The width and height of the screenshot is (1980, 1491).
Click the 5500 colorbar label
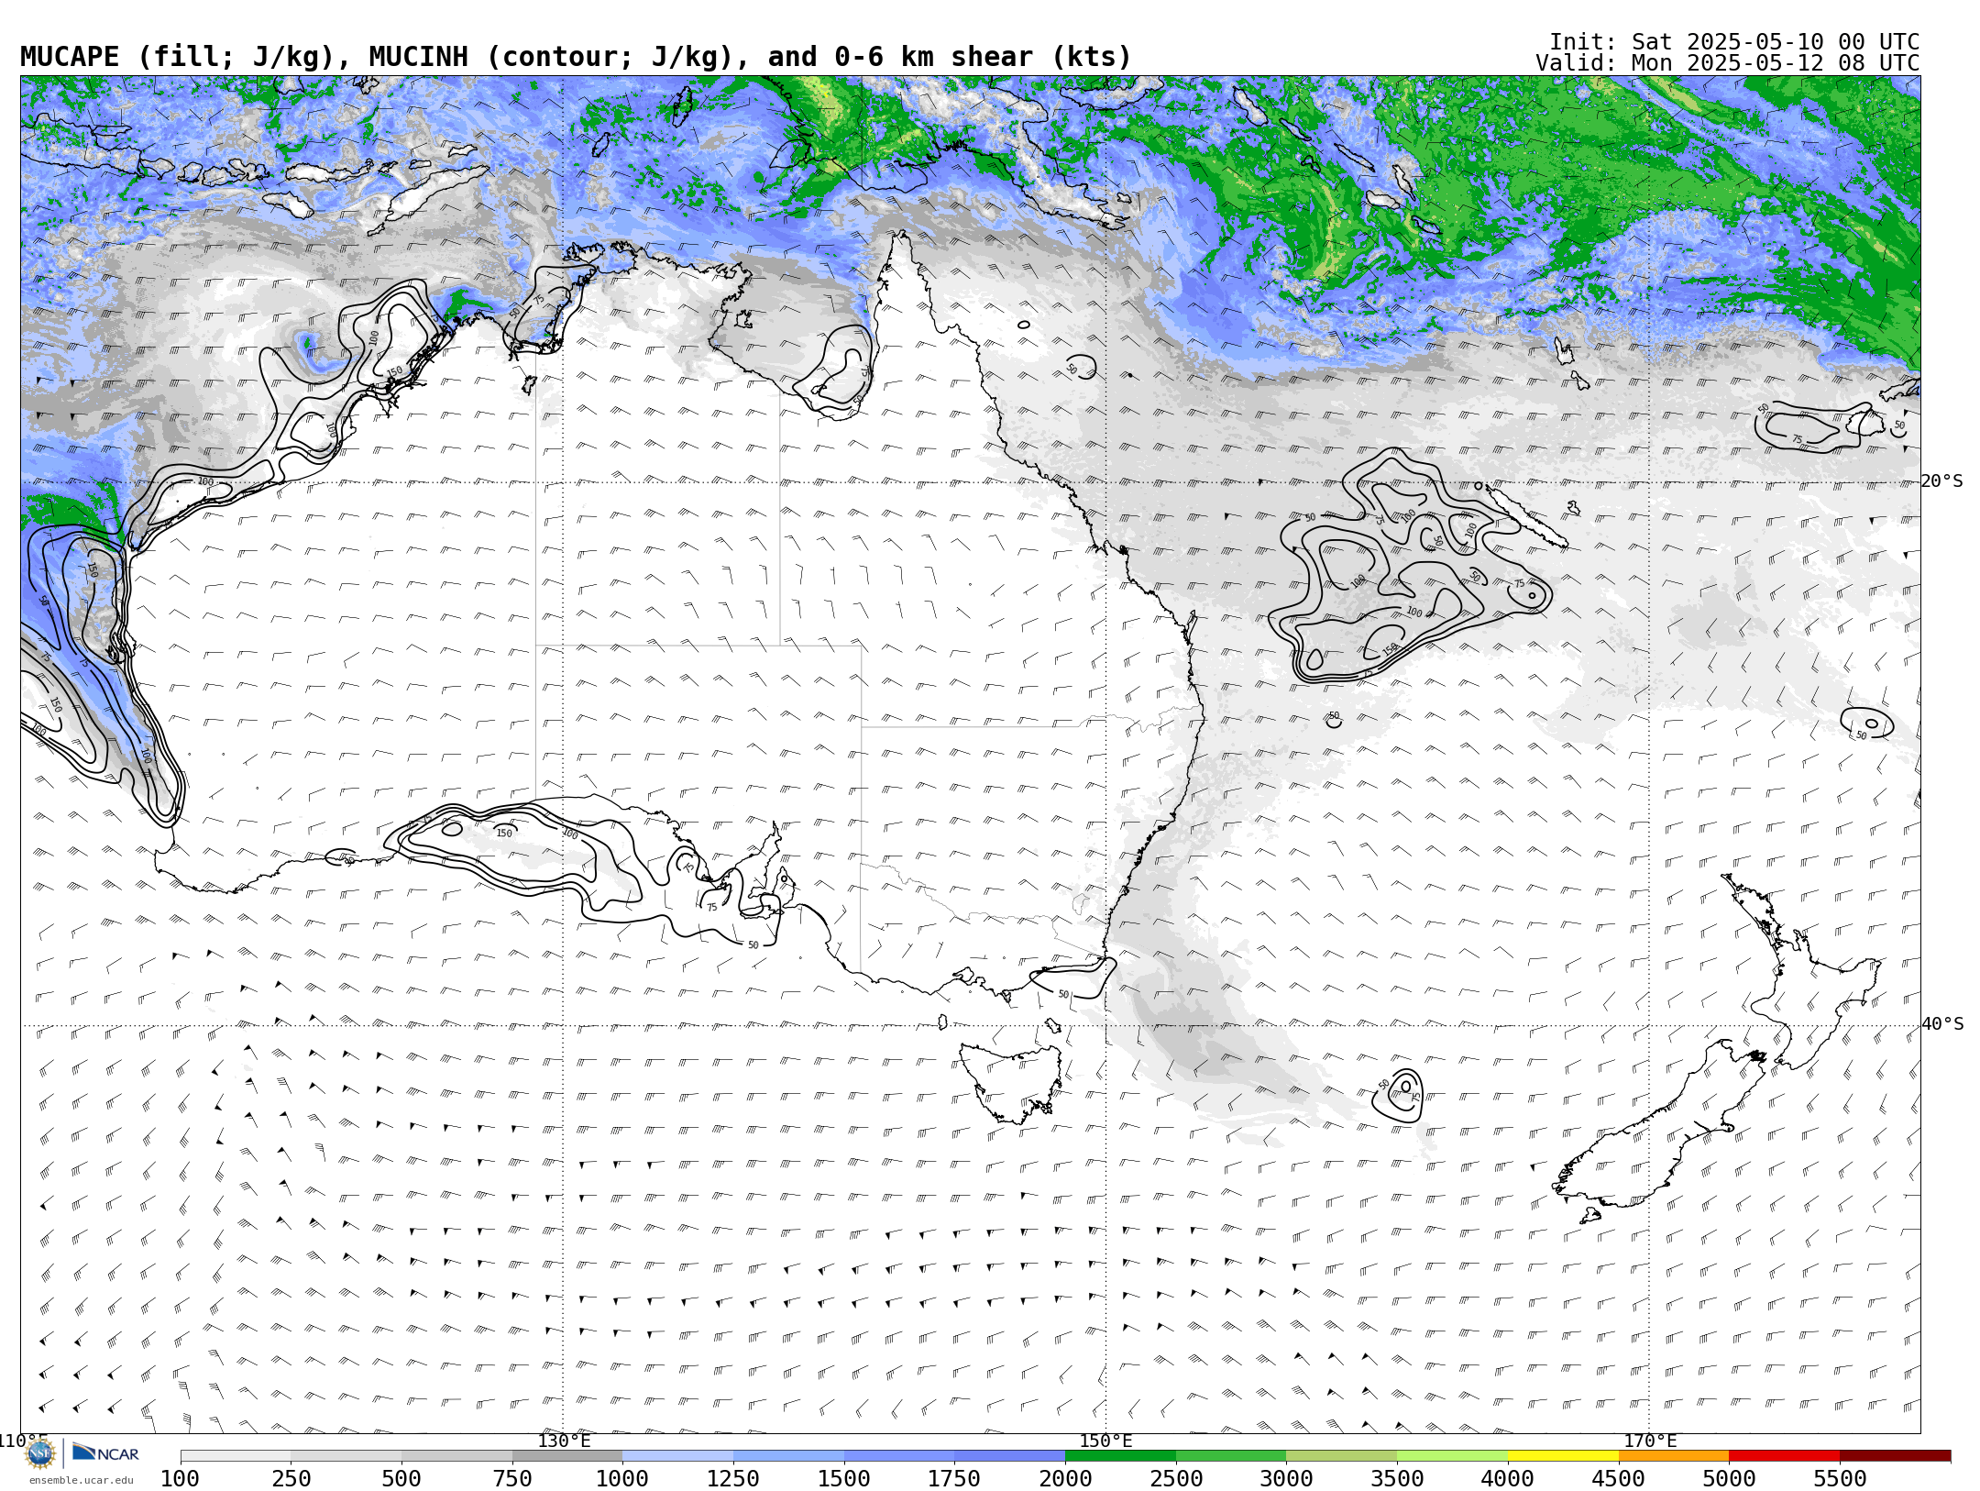[1840, 1478]
